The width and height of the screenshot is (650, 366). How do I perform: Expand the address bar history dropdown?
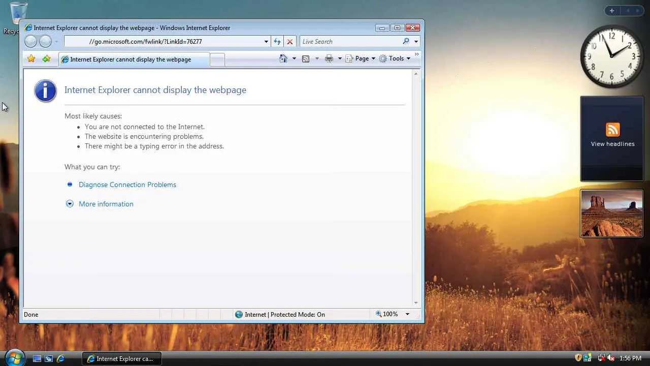tap(266, 42)
